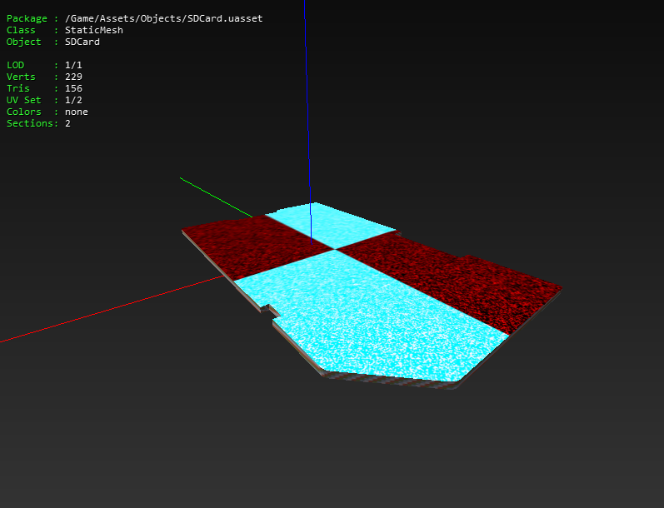This screenshot has width=664, height=508.
Task: Select the Verts count 229
Action: pyautogui.click(x=73, y=77)
